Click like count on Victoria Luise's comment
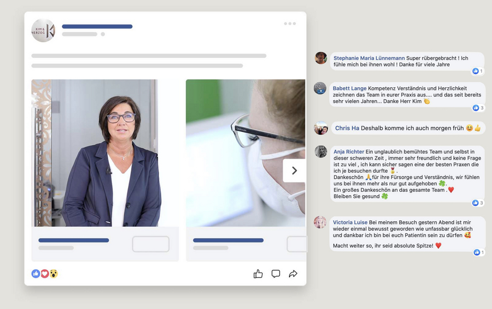The width and height of the screenshot is (492, 309). click(479, 252)
